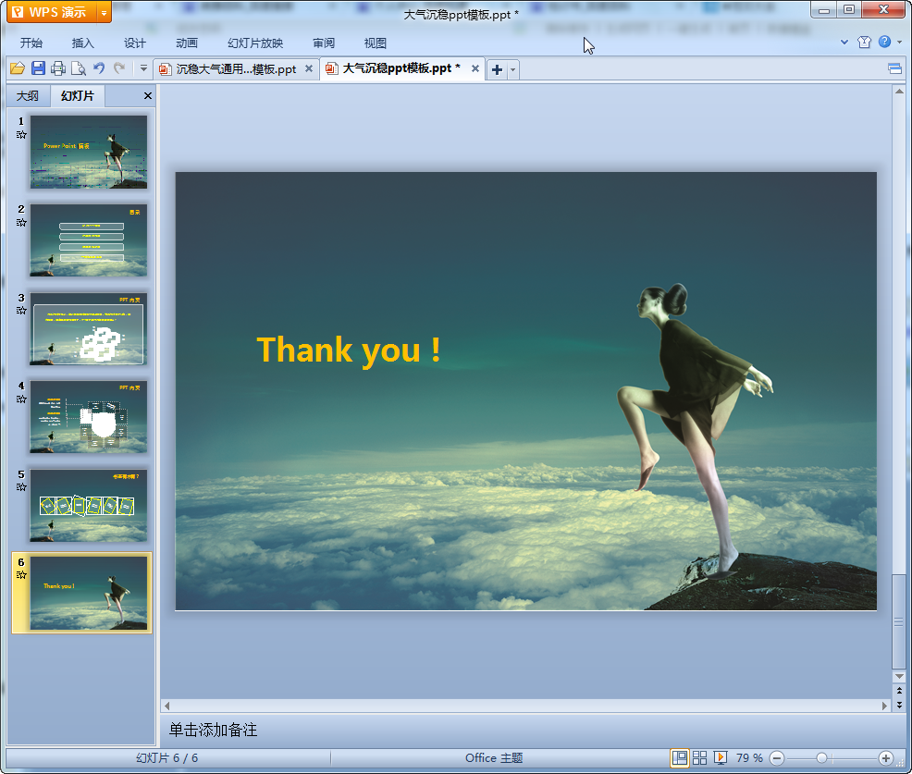Collapse the ribbon with the chevron

pyautogui.click(x=844, y=43)
